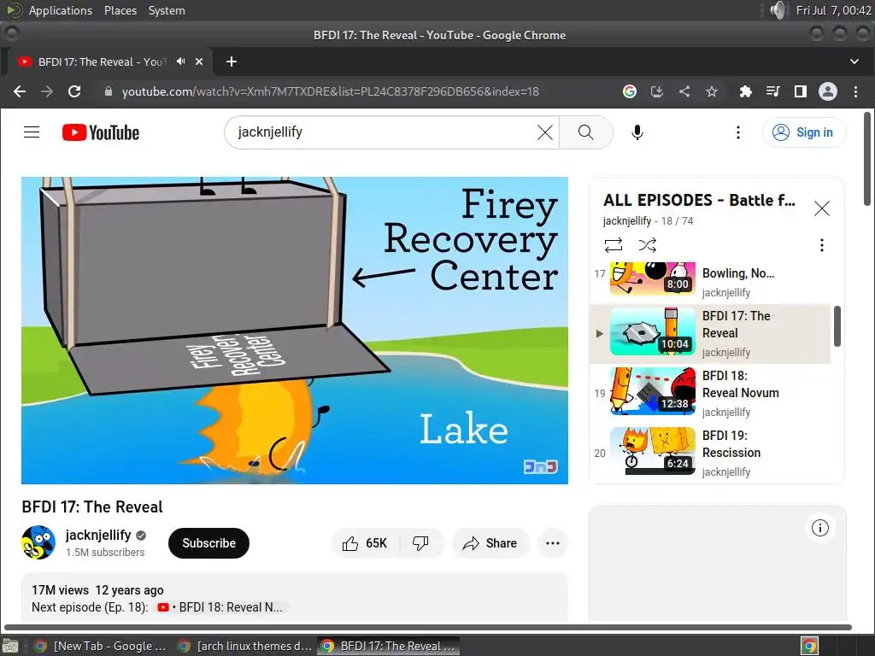
Task: Select BFDI 17: The Reveal playlist entry
Action: [x=710, y=334]
